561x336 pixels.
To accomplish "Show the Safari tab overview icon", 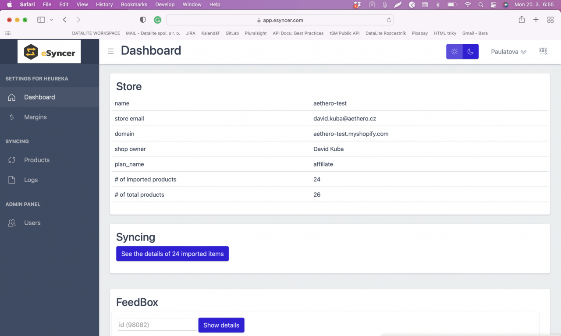I will pyautogui.click(x=550, y=20).
